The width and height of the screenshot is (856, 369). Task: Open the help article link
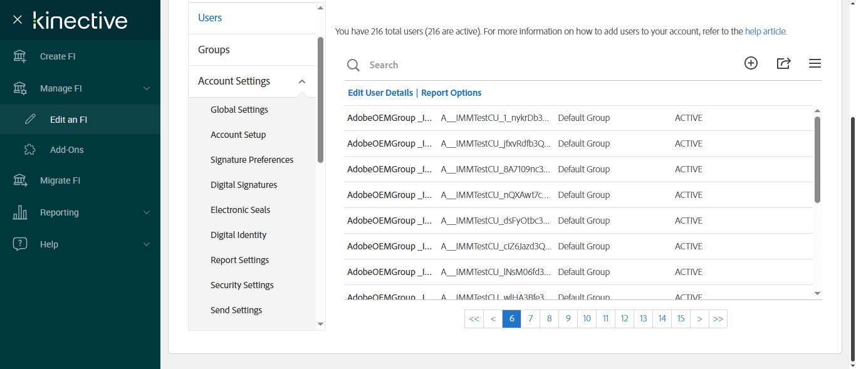pos(765,31)
